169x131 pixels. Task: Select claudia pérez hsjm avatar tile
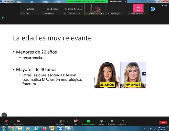click(138, 9)
